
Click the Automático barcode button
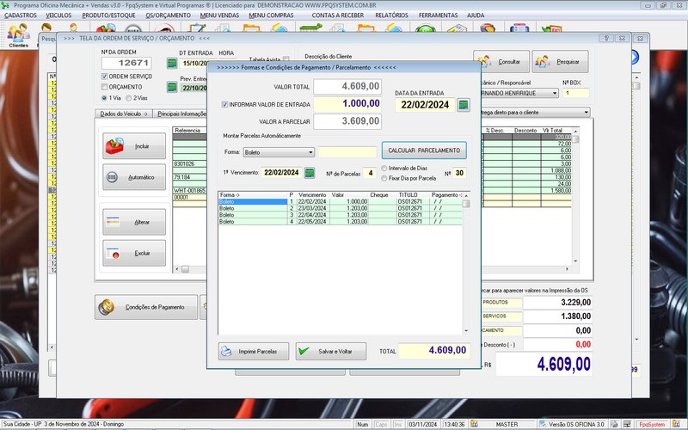[x=134, y=177]
